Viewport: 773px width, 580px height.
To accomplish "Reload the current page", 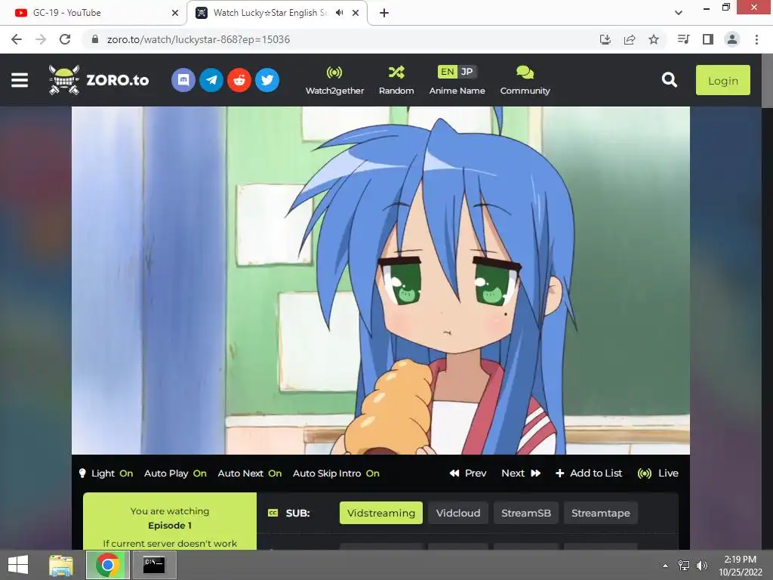I will click(x=65, y=39).
